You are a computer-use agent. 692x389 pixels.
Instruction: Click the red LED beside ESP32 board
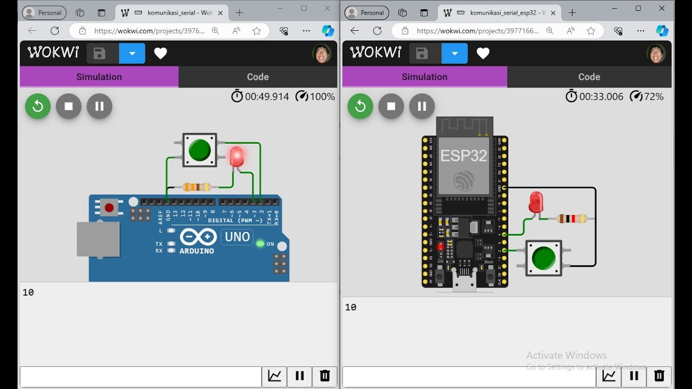pyautogui.click(x=536, y=202)
